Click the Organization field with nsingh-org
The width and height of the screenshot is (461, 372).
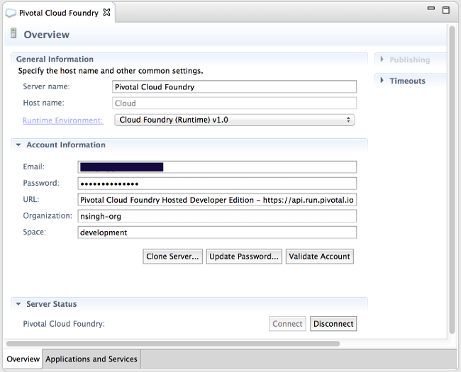pyautogui.click(x=217, y=216)
